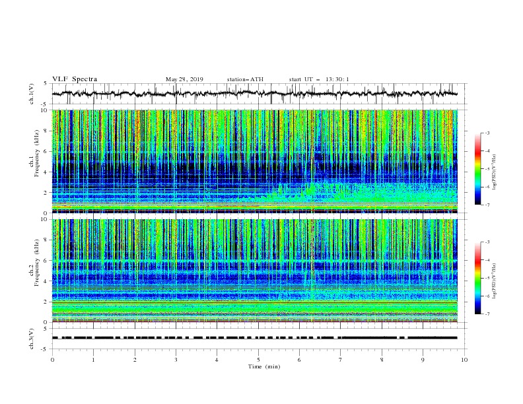Click the ch.1 'Frequency (kHz)' axis label
Screen dimensions: 523x404
[x=37, y=152]
